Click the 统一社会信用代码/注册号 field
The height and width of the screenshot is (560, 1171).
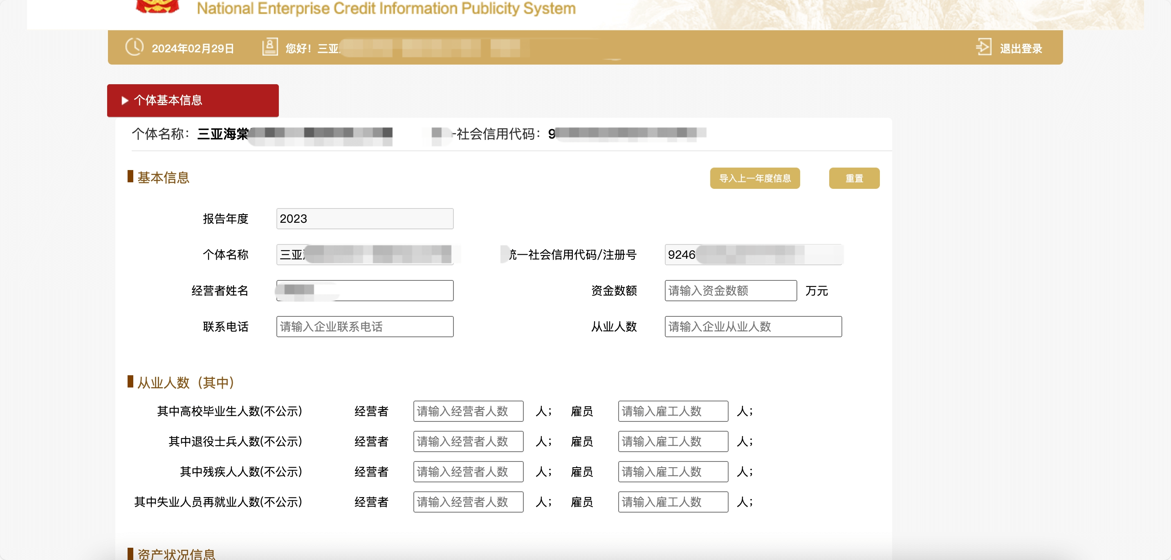pos(753,255)
